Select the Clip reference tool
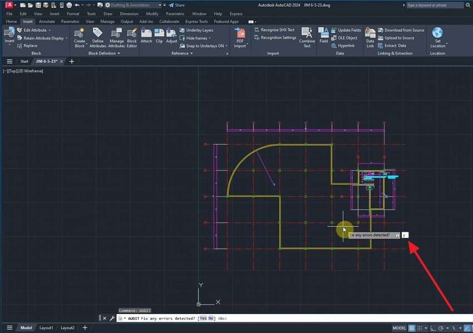 [x=159, y=36]
